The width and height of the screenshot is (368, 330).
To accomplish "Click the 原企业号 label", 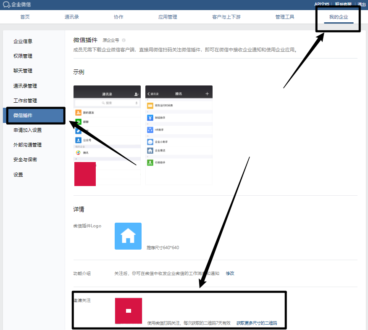I will pyautogui.click(x=111, y=40).
